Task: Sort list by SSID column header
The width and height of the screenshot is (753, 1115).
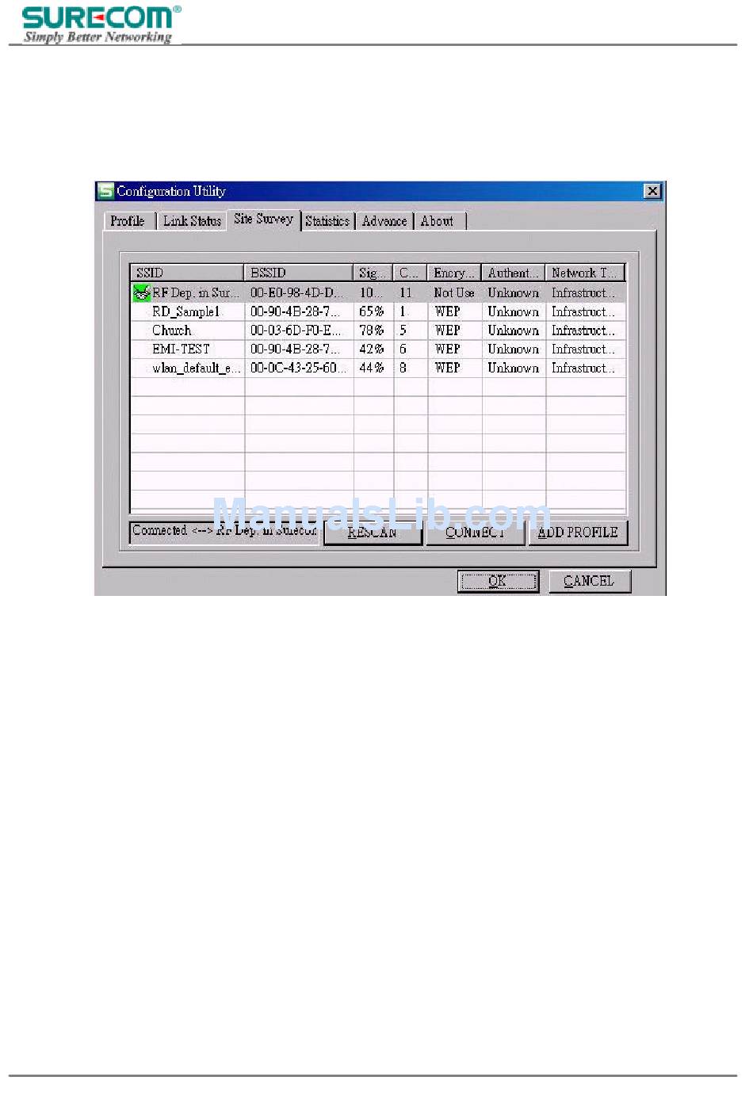Action: click(186, 273)
